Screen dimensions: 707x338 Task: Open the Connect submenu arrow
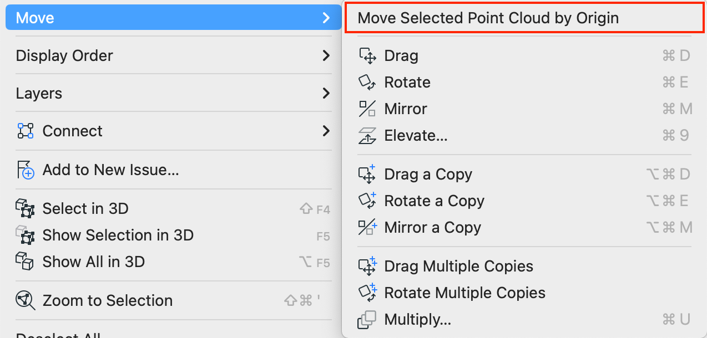pyautogui.click(x=326, y=131)
